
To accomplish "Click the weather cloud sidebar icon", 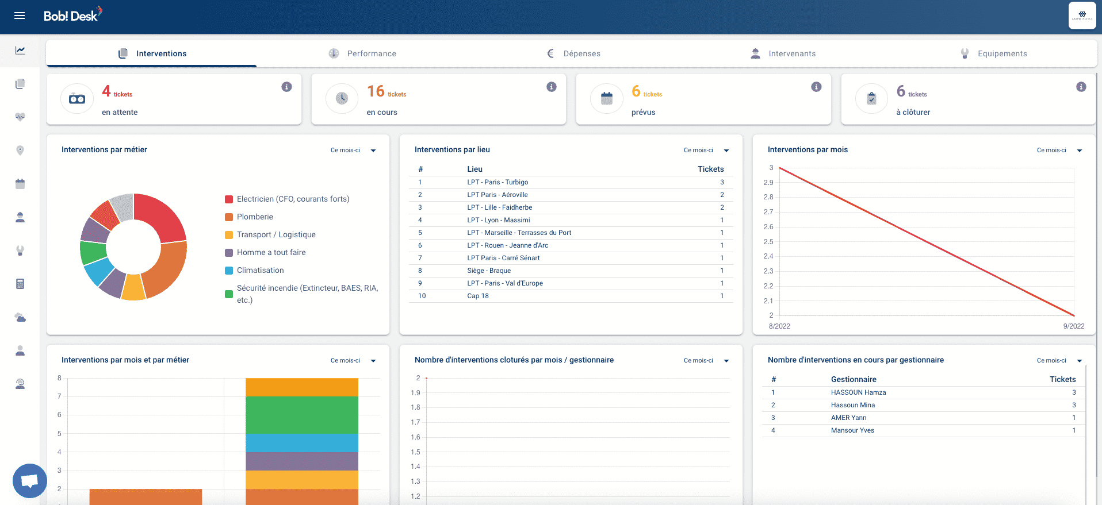I will pyautogui.click(x=20, y=317).
